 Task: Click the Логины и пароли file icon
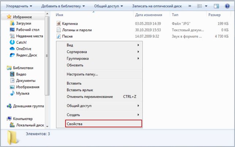[x=58, y=30]
